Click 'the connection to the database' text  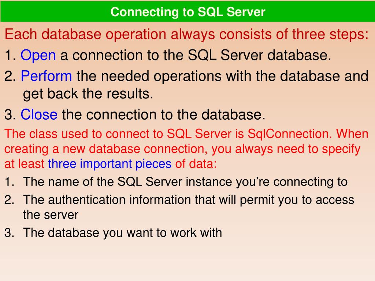point(164,115)
